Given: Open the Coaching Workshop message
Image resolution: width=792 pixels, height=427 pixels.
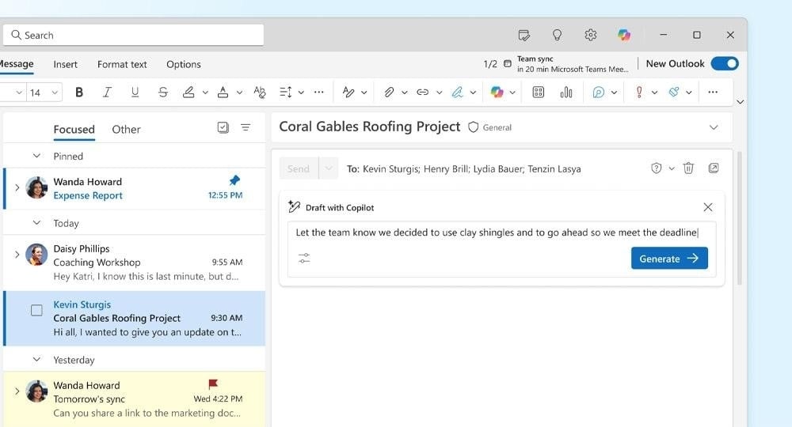Looking at the screenshot, I should (135, 263).
